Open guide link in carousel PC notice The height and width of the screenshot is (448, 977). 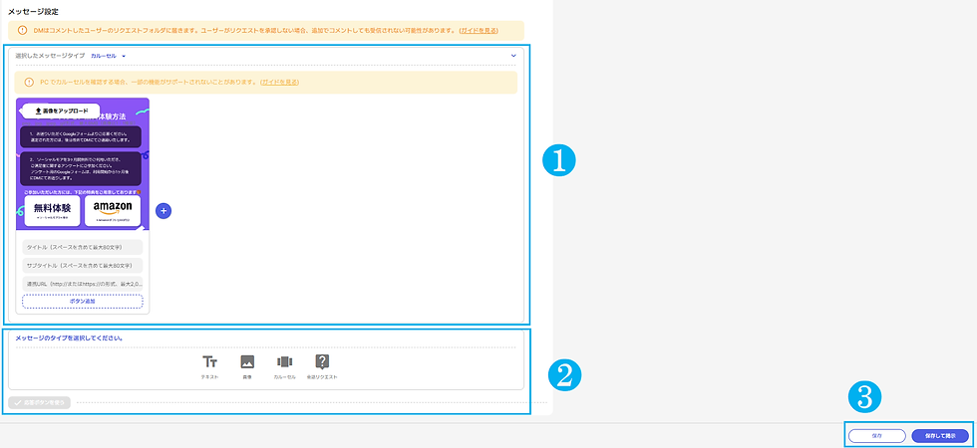tap(280, 82)
